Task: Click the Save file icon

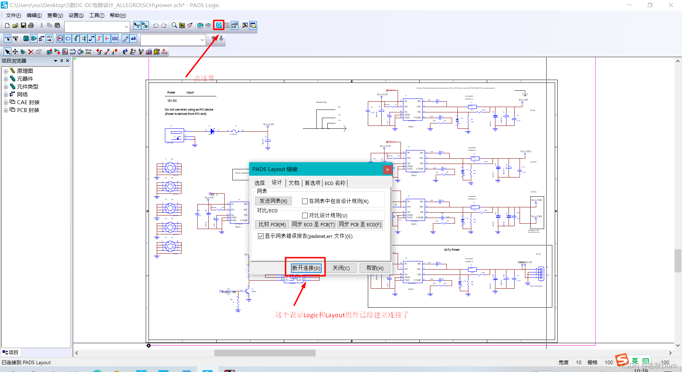Action: [x=23, y=25]
